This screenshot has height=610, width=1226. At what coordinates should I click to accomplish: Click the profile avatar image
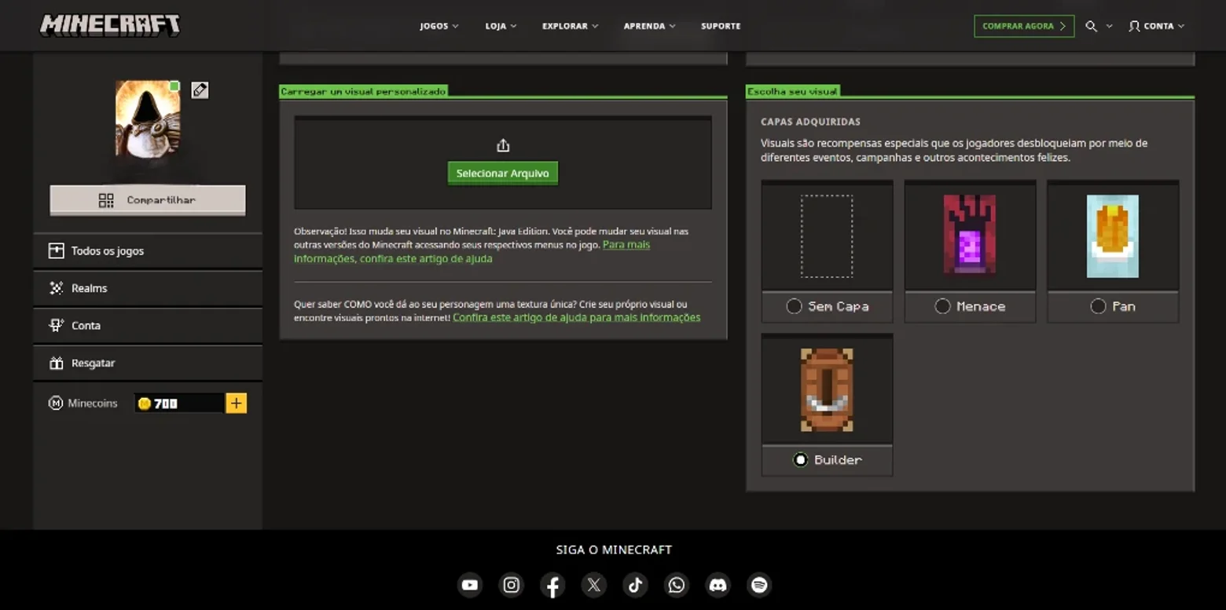[148, 119]
